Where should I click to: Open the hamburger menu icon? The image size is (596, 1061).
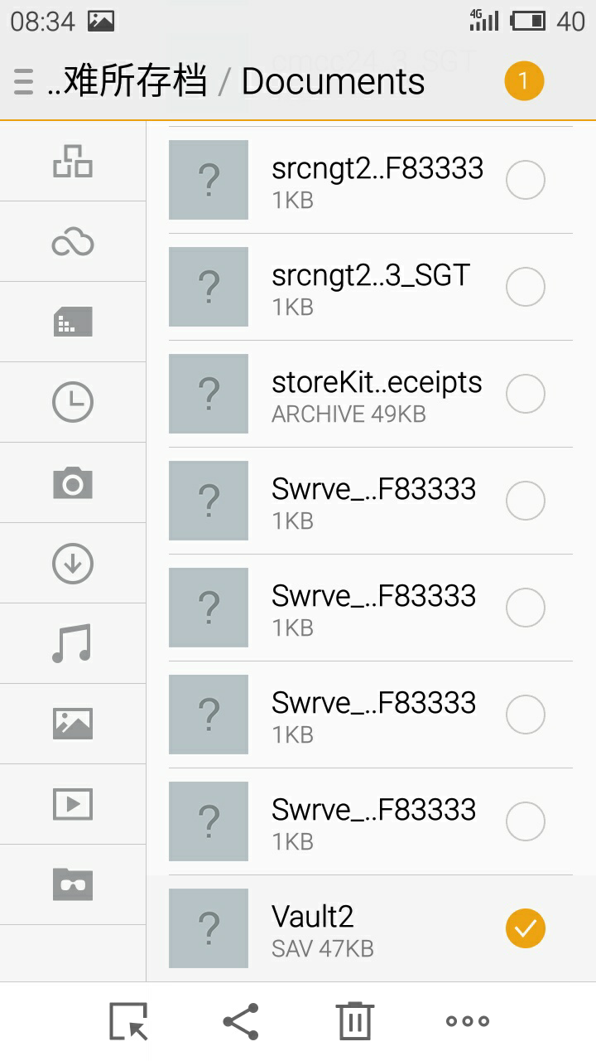coord(24,82)
